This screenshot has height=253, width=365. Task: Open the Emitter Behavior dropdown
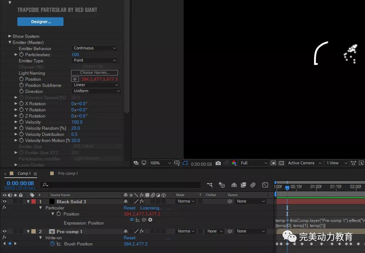click(94, 48)
